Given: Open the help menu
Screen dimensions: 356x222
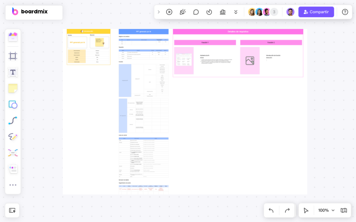Looking at the screenshot, I should [x=345, y=12].
